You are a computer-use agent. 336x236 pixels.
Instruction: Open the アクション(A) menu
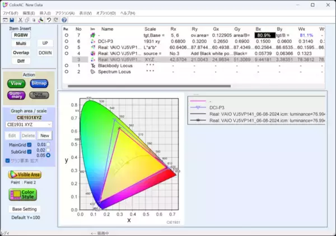pyautogui.click(x=64, y=12)
